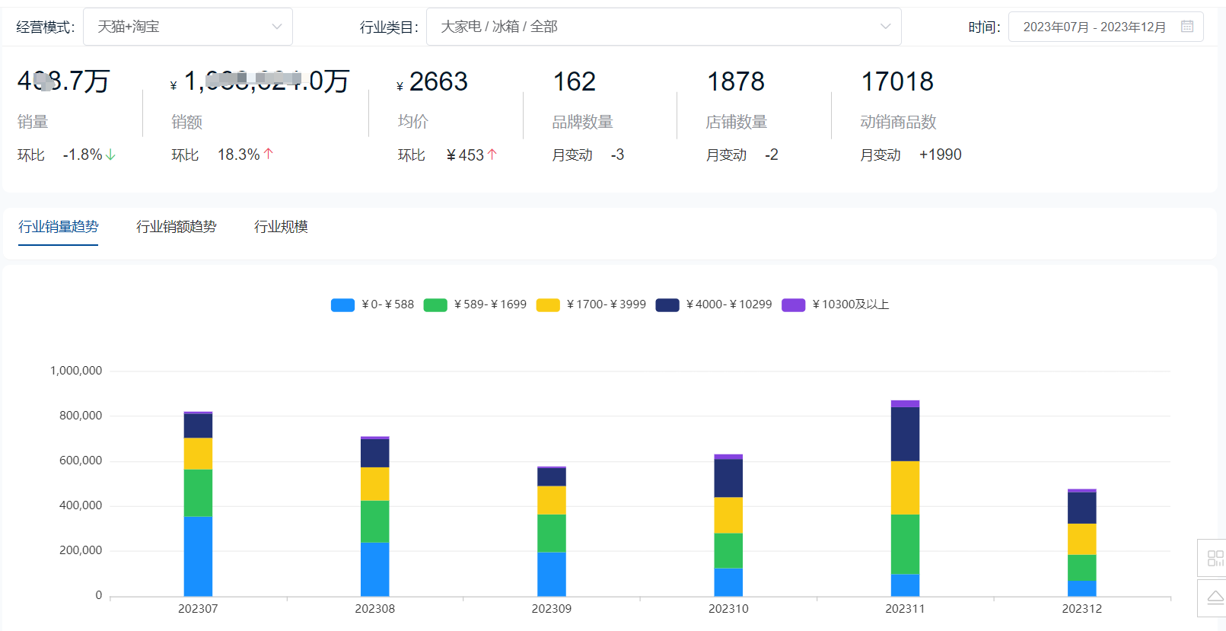Click the 202312 stacked bar
The width and height of the screenshot is (1226, 631).
pos(1082,543)
